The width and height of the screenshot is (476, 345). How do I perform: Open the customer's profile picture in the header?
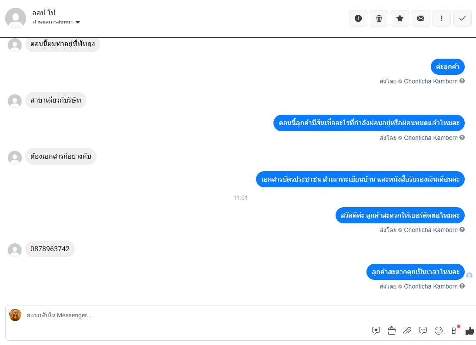[16, 18]
